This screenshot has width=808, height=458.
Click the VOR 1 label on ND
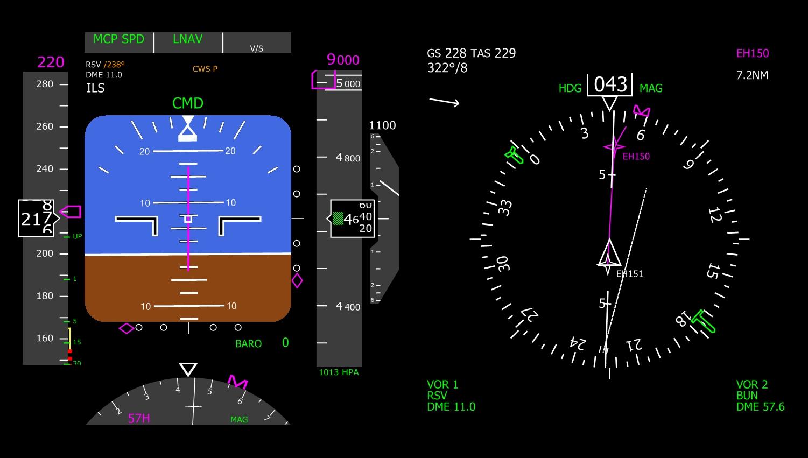click(x=442, y=385)
